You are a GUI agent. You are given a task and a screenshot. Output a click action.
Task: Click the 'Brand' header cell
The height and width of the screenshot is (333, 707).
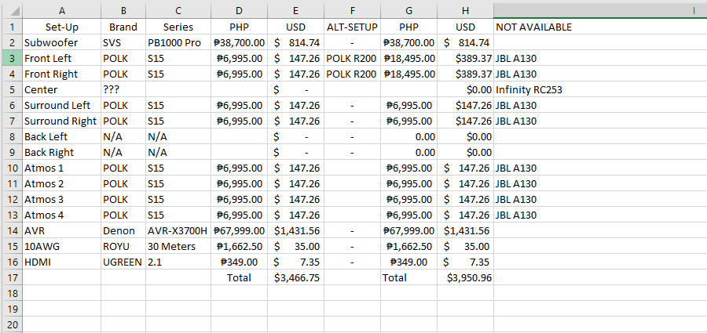(123, 27)
